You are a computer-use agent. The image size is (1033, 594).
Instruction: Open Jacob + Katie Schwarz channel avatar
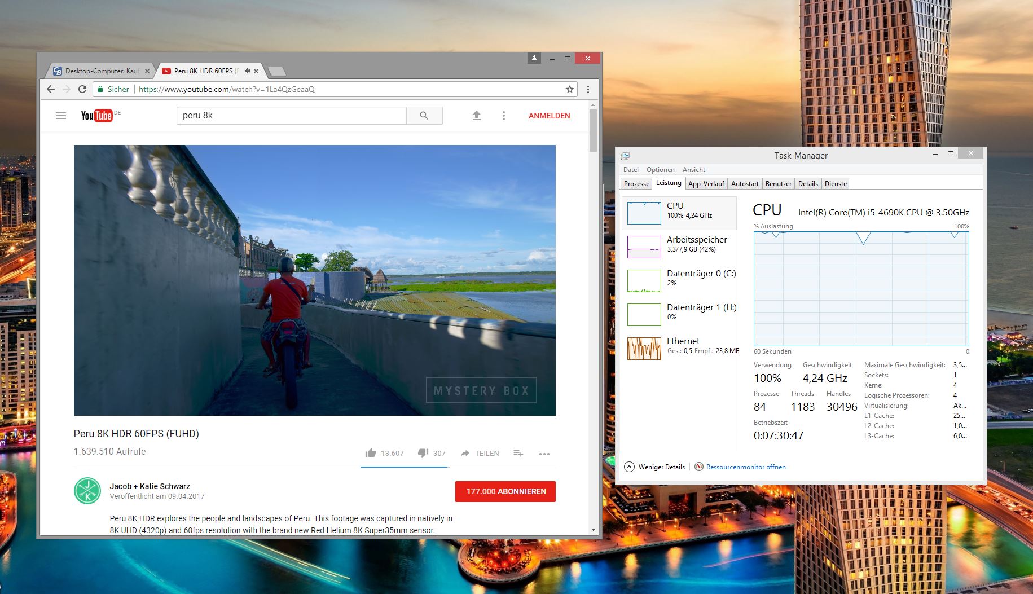(x=87, y=491)
